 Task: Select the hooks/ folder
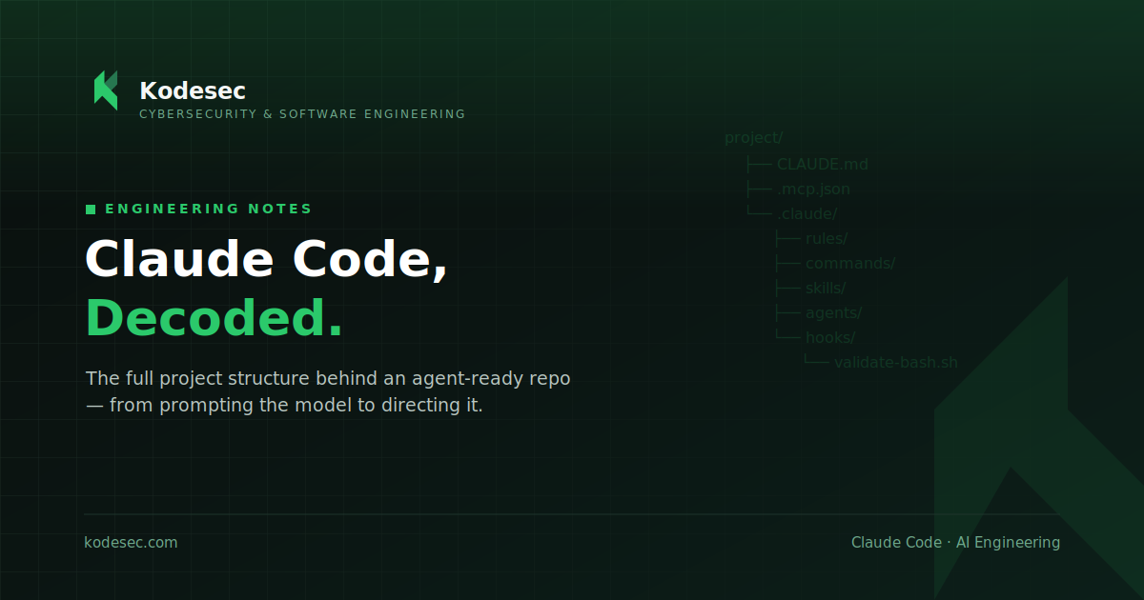pos(830,337)
